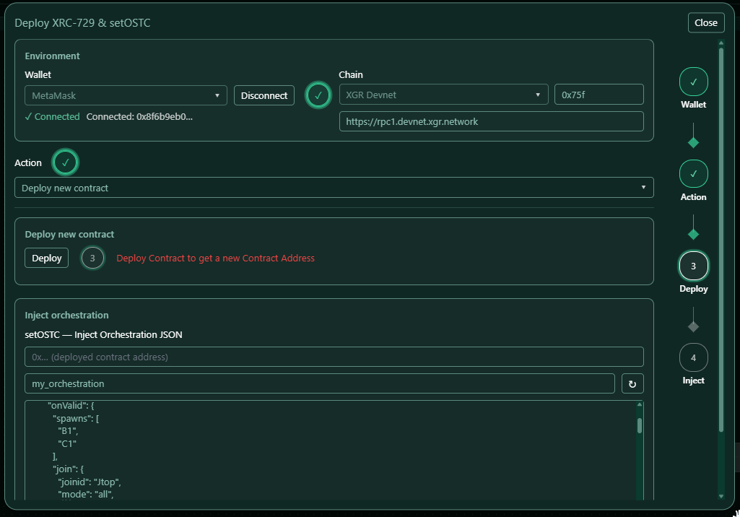740x517 pixels.
Task: Click the green checkmark beside Disconnect button
Action: [318, 95]
